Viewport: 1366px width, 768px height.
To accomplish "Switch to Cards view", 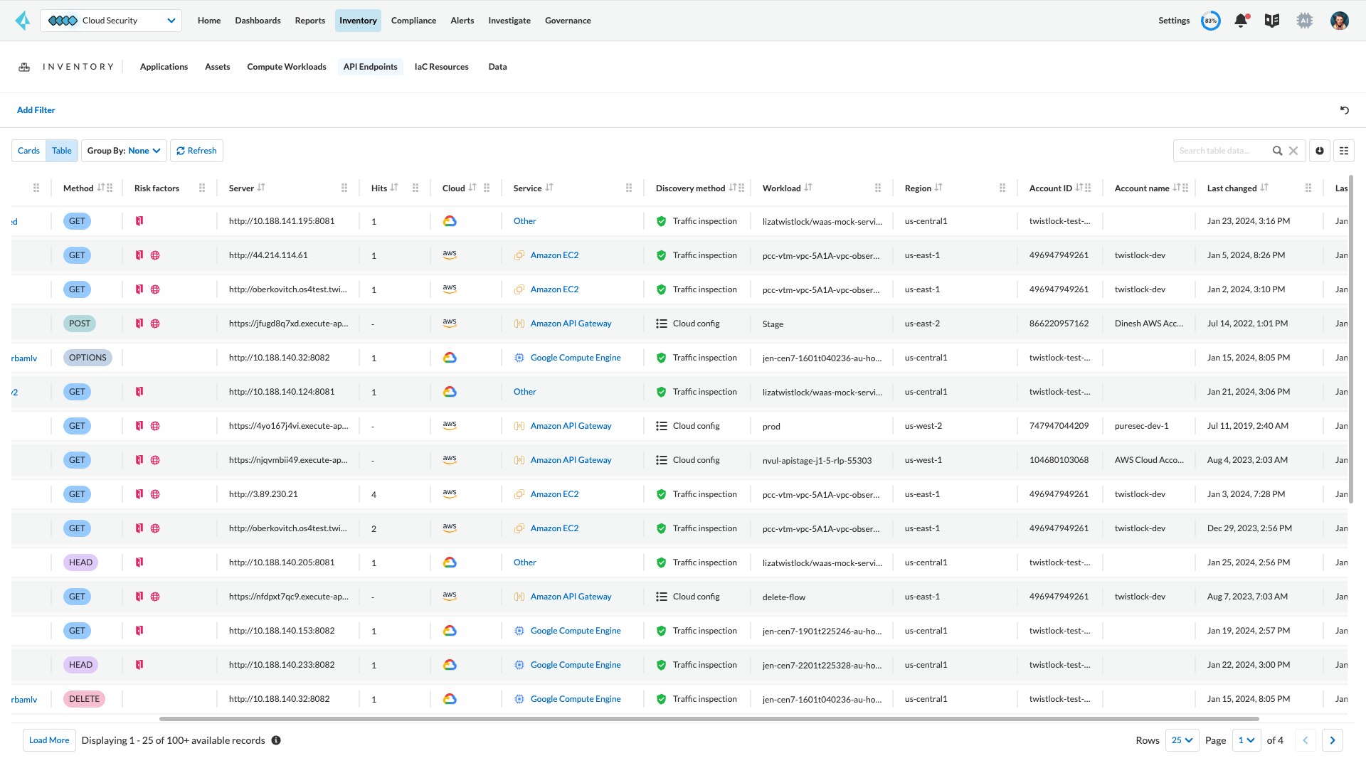I will (28, 150).
